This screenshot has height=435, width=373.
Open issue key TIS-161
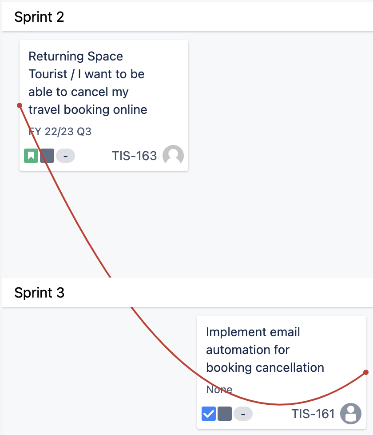click(313, 414)
